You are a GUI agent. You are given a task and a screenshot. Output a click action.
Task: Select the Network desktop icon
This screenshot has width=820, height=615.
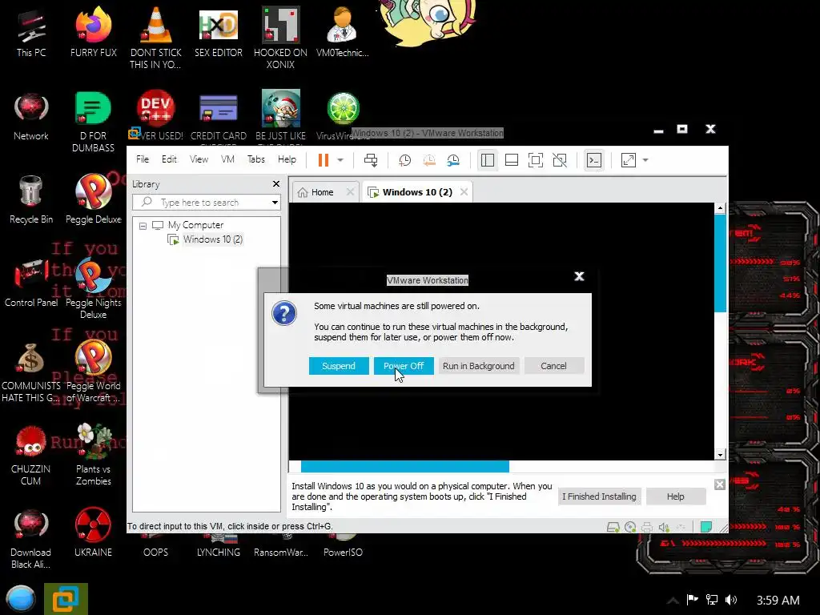point(31,116)
